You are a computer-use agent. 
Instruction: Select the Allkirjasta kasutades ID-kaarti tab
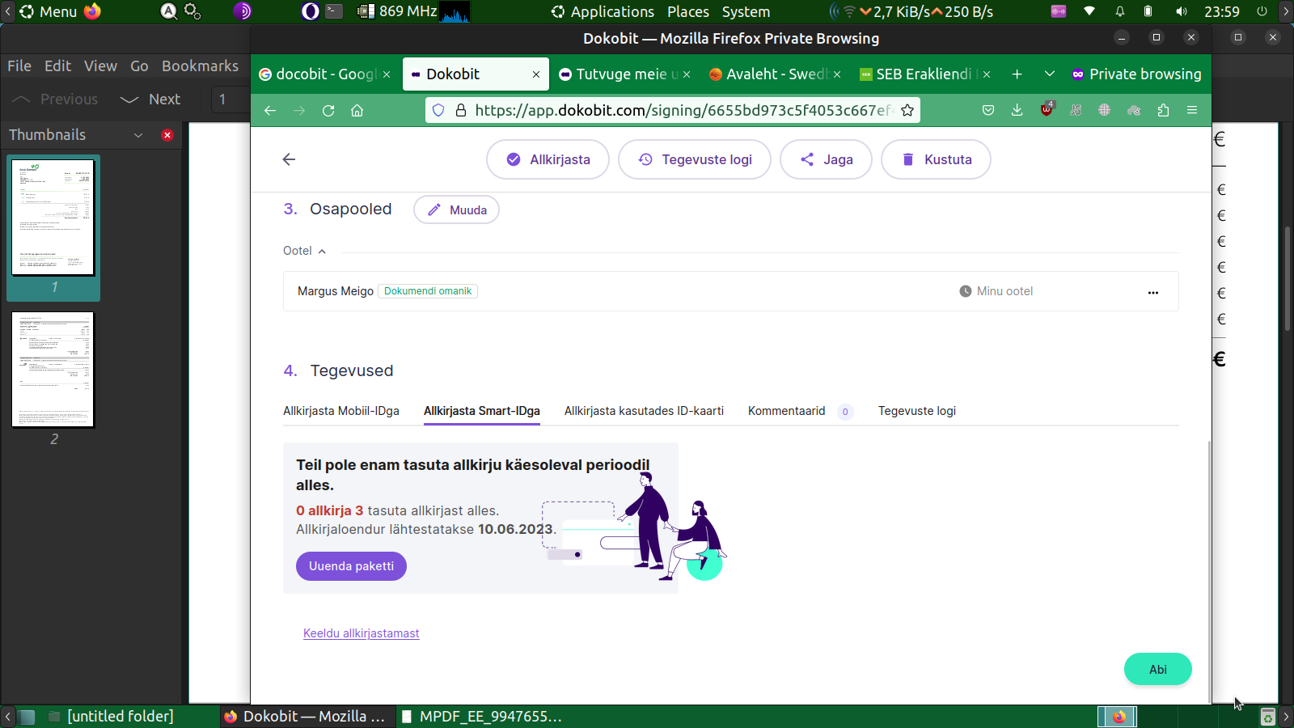[x=644, y=411]
